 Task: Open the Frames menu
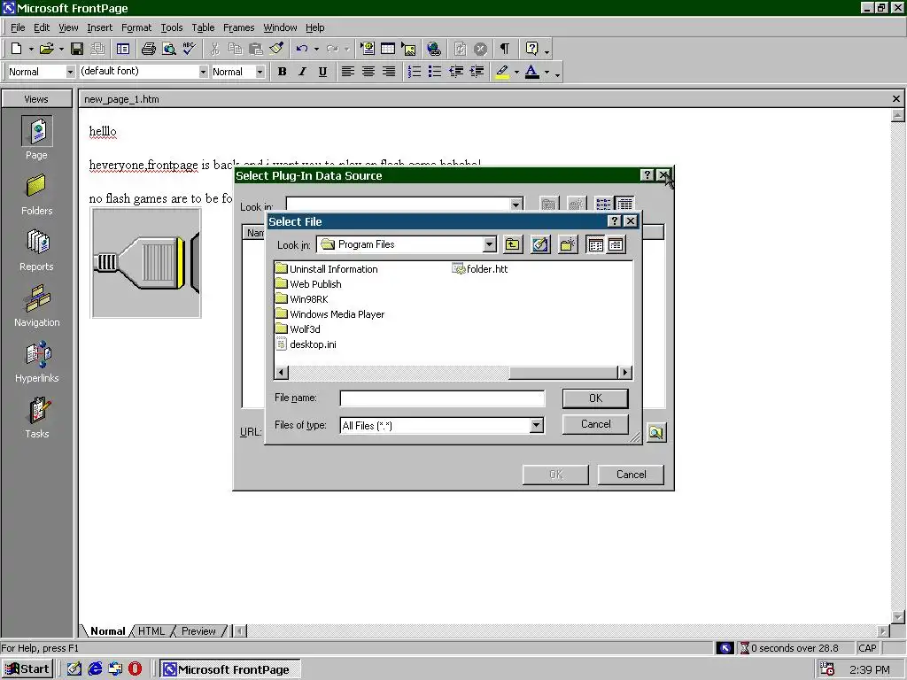(x=238, y=27)
